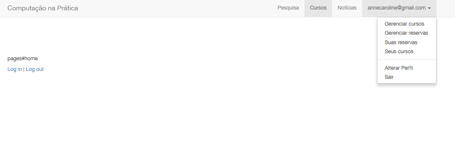The image size is (455, 167).
Task: Click the pipe separator between Log in and Log out
Action: pyautogui.click(x=24, y=69)
